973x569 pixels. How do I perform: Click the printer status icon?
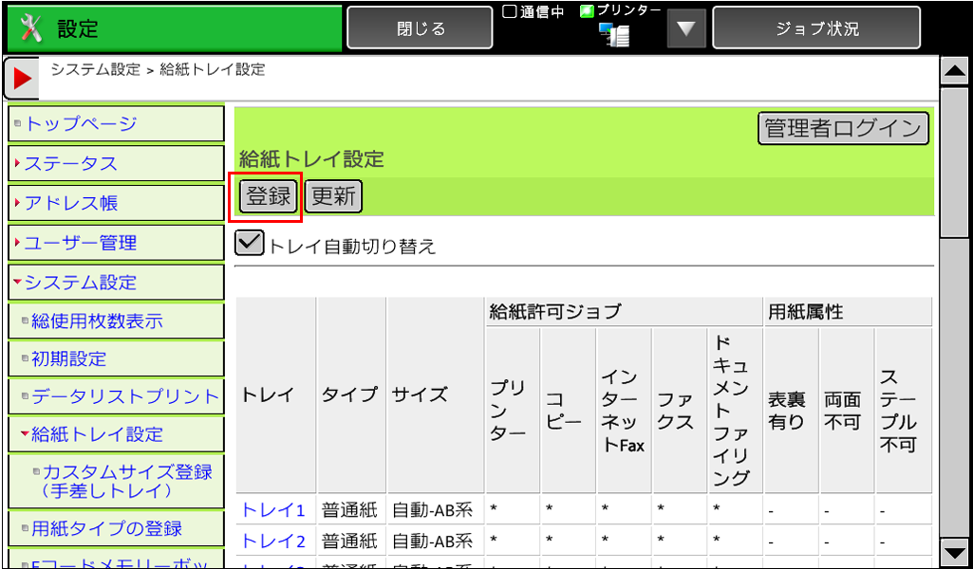614,35
